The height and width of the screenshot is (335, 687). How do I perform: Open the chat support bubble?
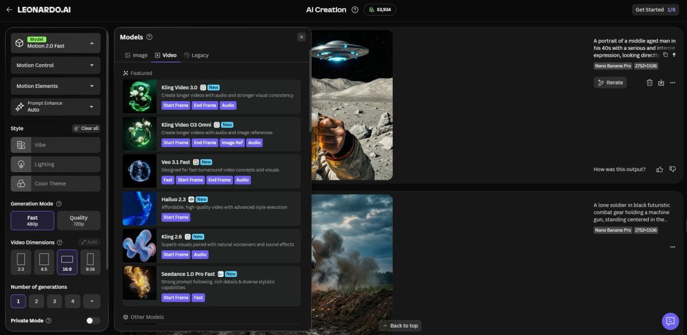pyautogui.click(x=670, y=321)
